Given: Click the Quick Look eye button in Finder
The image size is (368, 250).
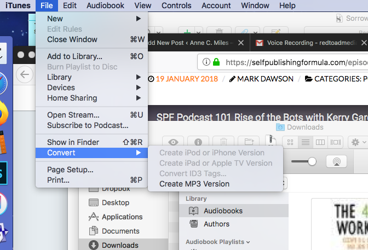Looking at the screenshot, I should click(174, 142).
